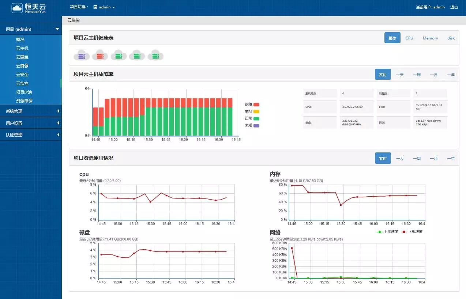Select the purple unknown-status cloud host icon
The image size is (466, 299).
(x=82, y=55)
